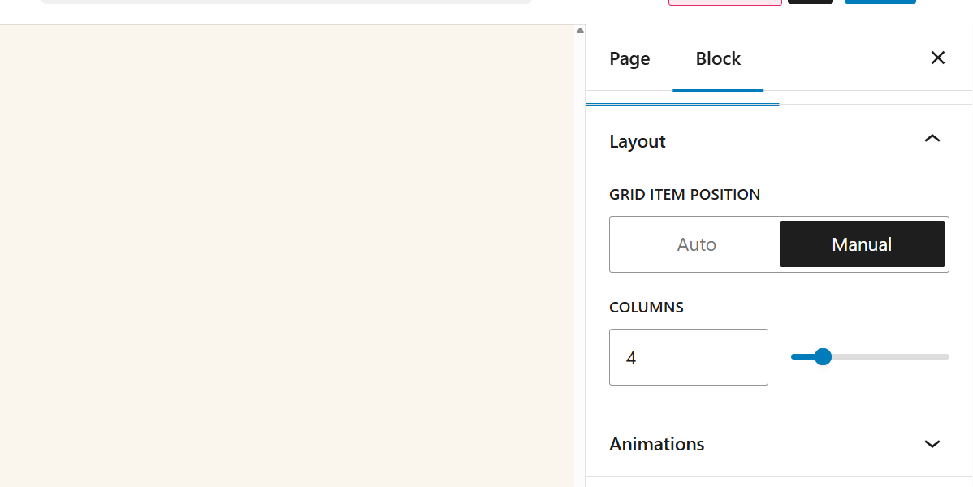The image size is (973, 487).
Task: Click the gray document bar at top
Action: tap(284, 2)
